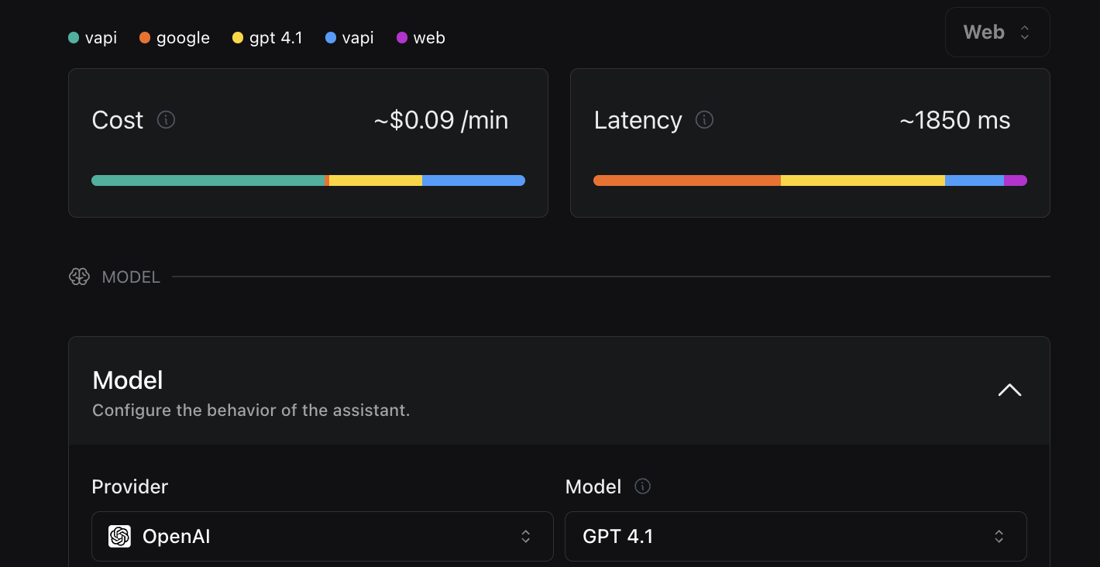Screen dimensions: 1100x567
Task: Open the Provider OpenAI dropdown
Action: coord(322,536)
